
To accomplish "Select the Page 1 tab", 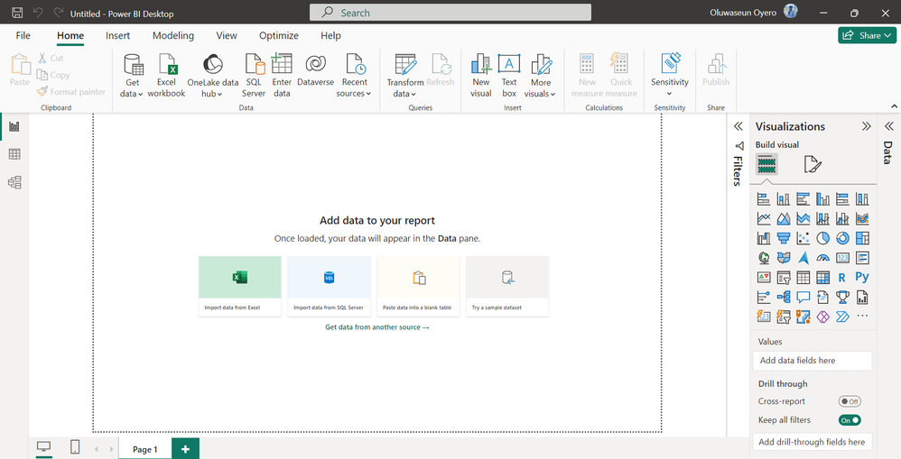I will pos(144,449).
